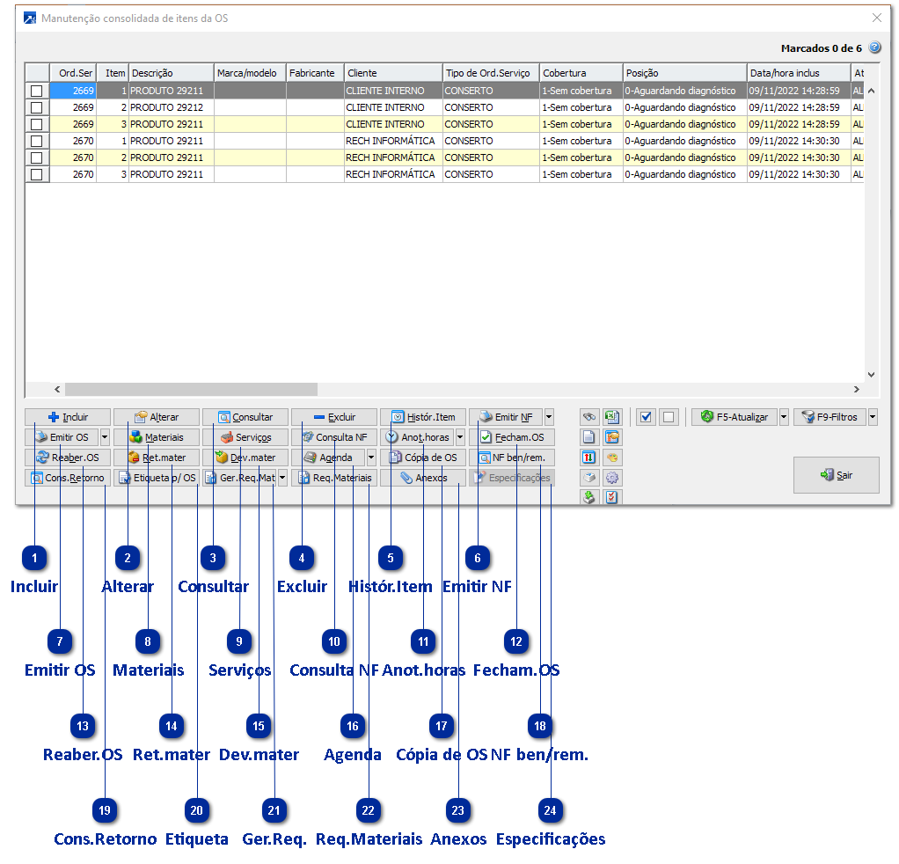Expand the Emitir NF dropdown arrow
The image size is (899, 864).
549,417
